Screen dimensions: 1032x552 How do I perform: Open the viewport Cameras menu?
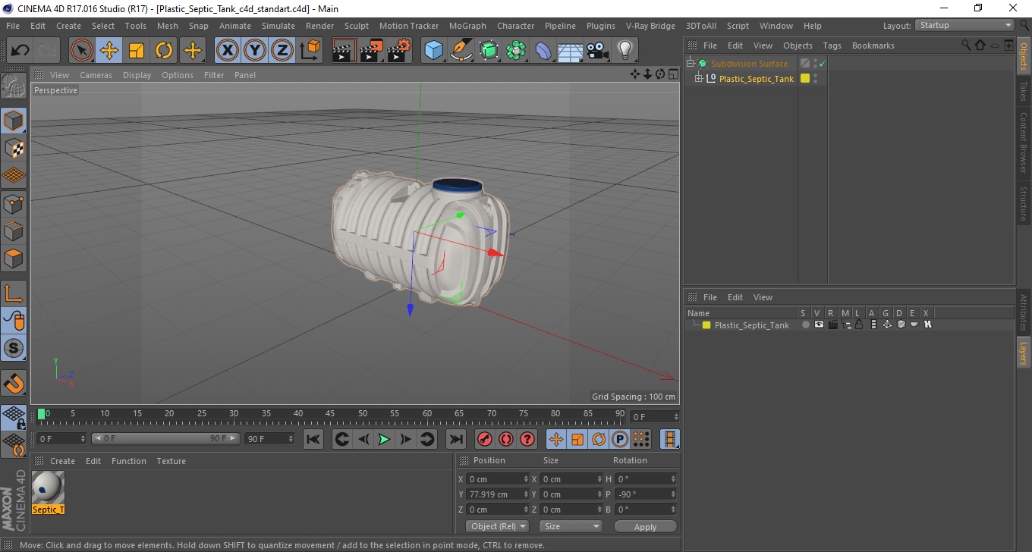click(96, 75)
